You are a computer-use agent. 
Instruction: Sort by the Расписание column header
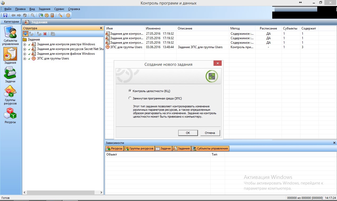pos(269,28)
